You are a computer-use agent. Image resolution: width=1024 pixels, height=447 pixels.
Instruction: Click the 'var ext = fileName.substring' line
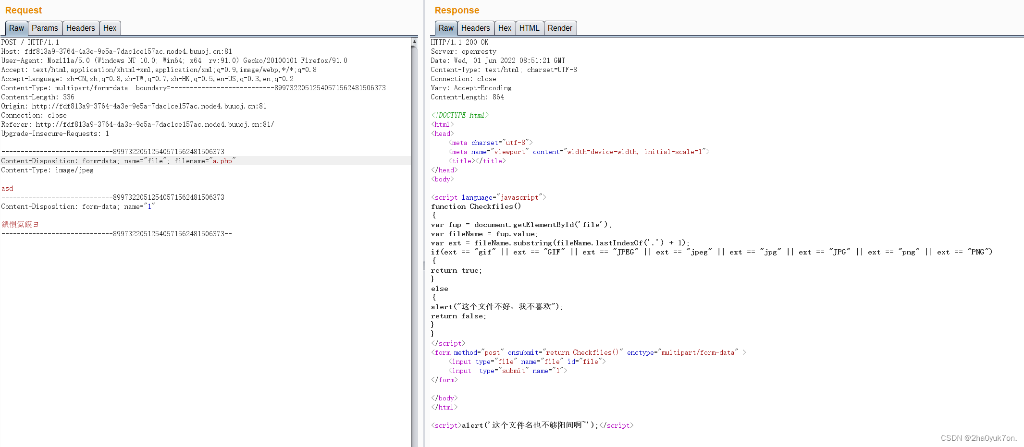(x=560, y=243)
